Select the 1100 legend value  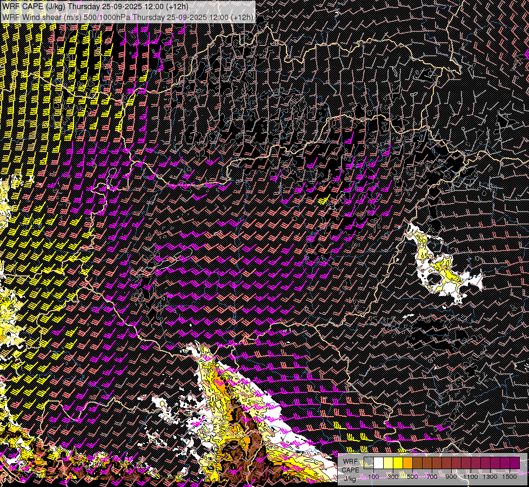click(x=471, y=477)
